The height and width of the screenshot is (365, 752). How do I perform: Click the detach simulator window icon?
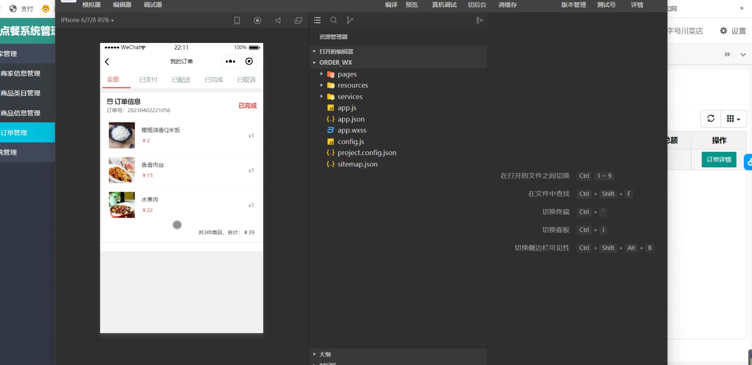point(298,20)
